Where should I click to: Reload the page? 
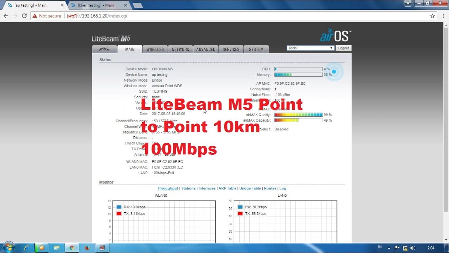24,16
